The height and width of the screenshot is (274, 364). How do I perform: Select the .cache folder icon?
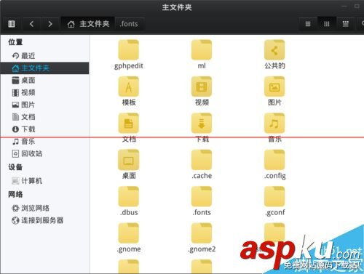click(202, 160)
